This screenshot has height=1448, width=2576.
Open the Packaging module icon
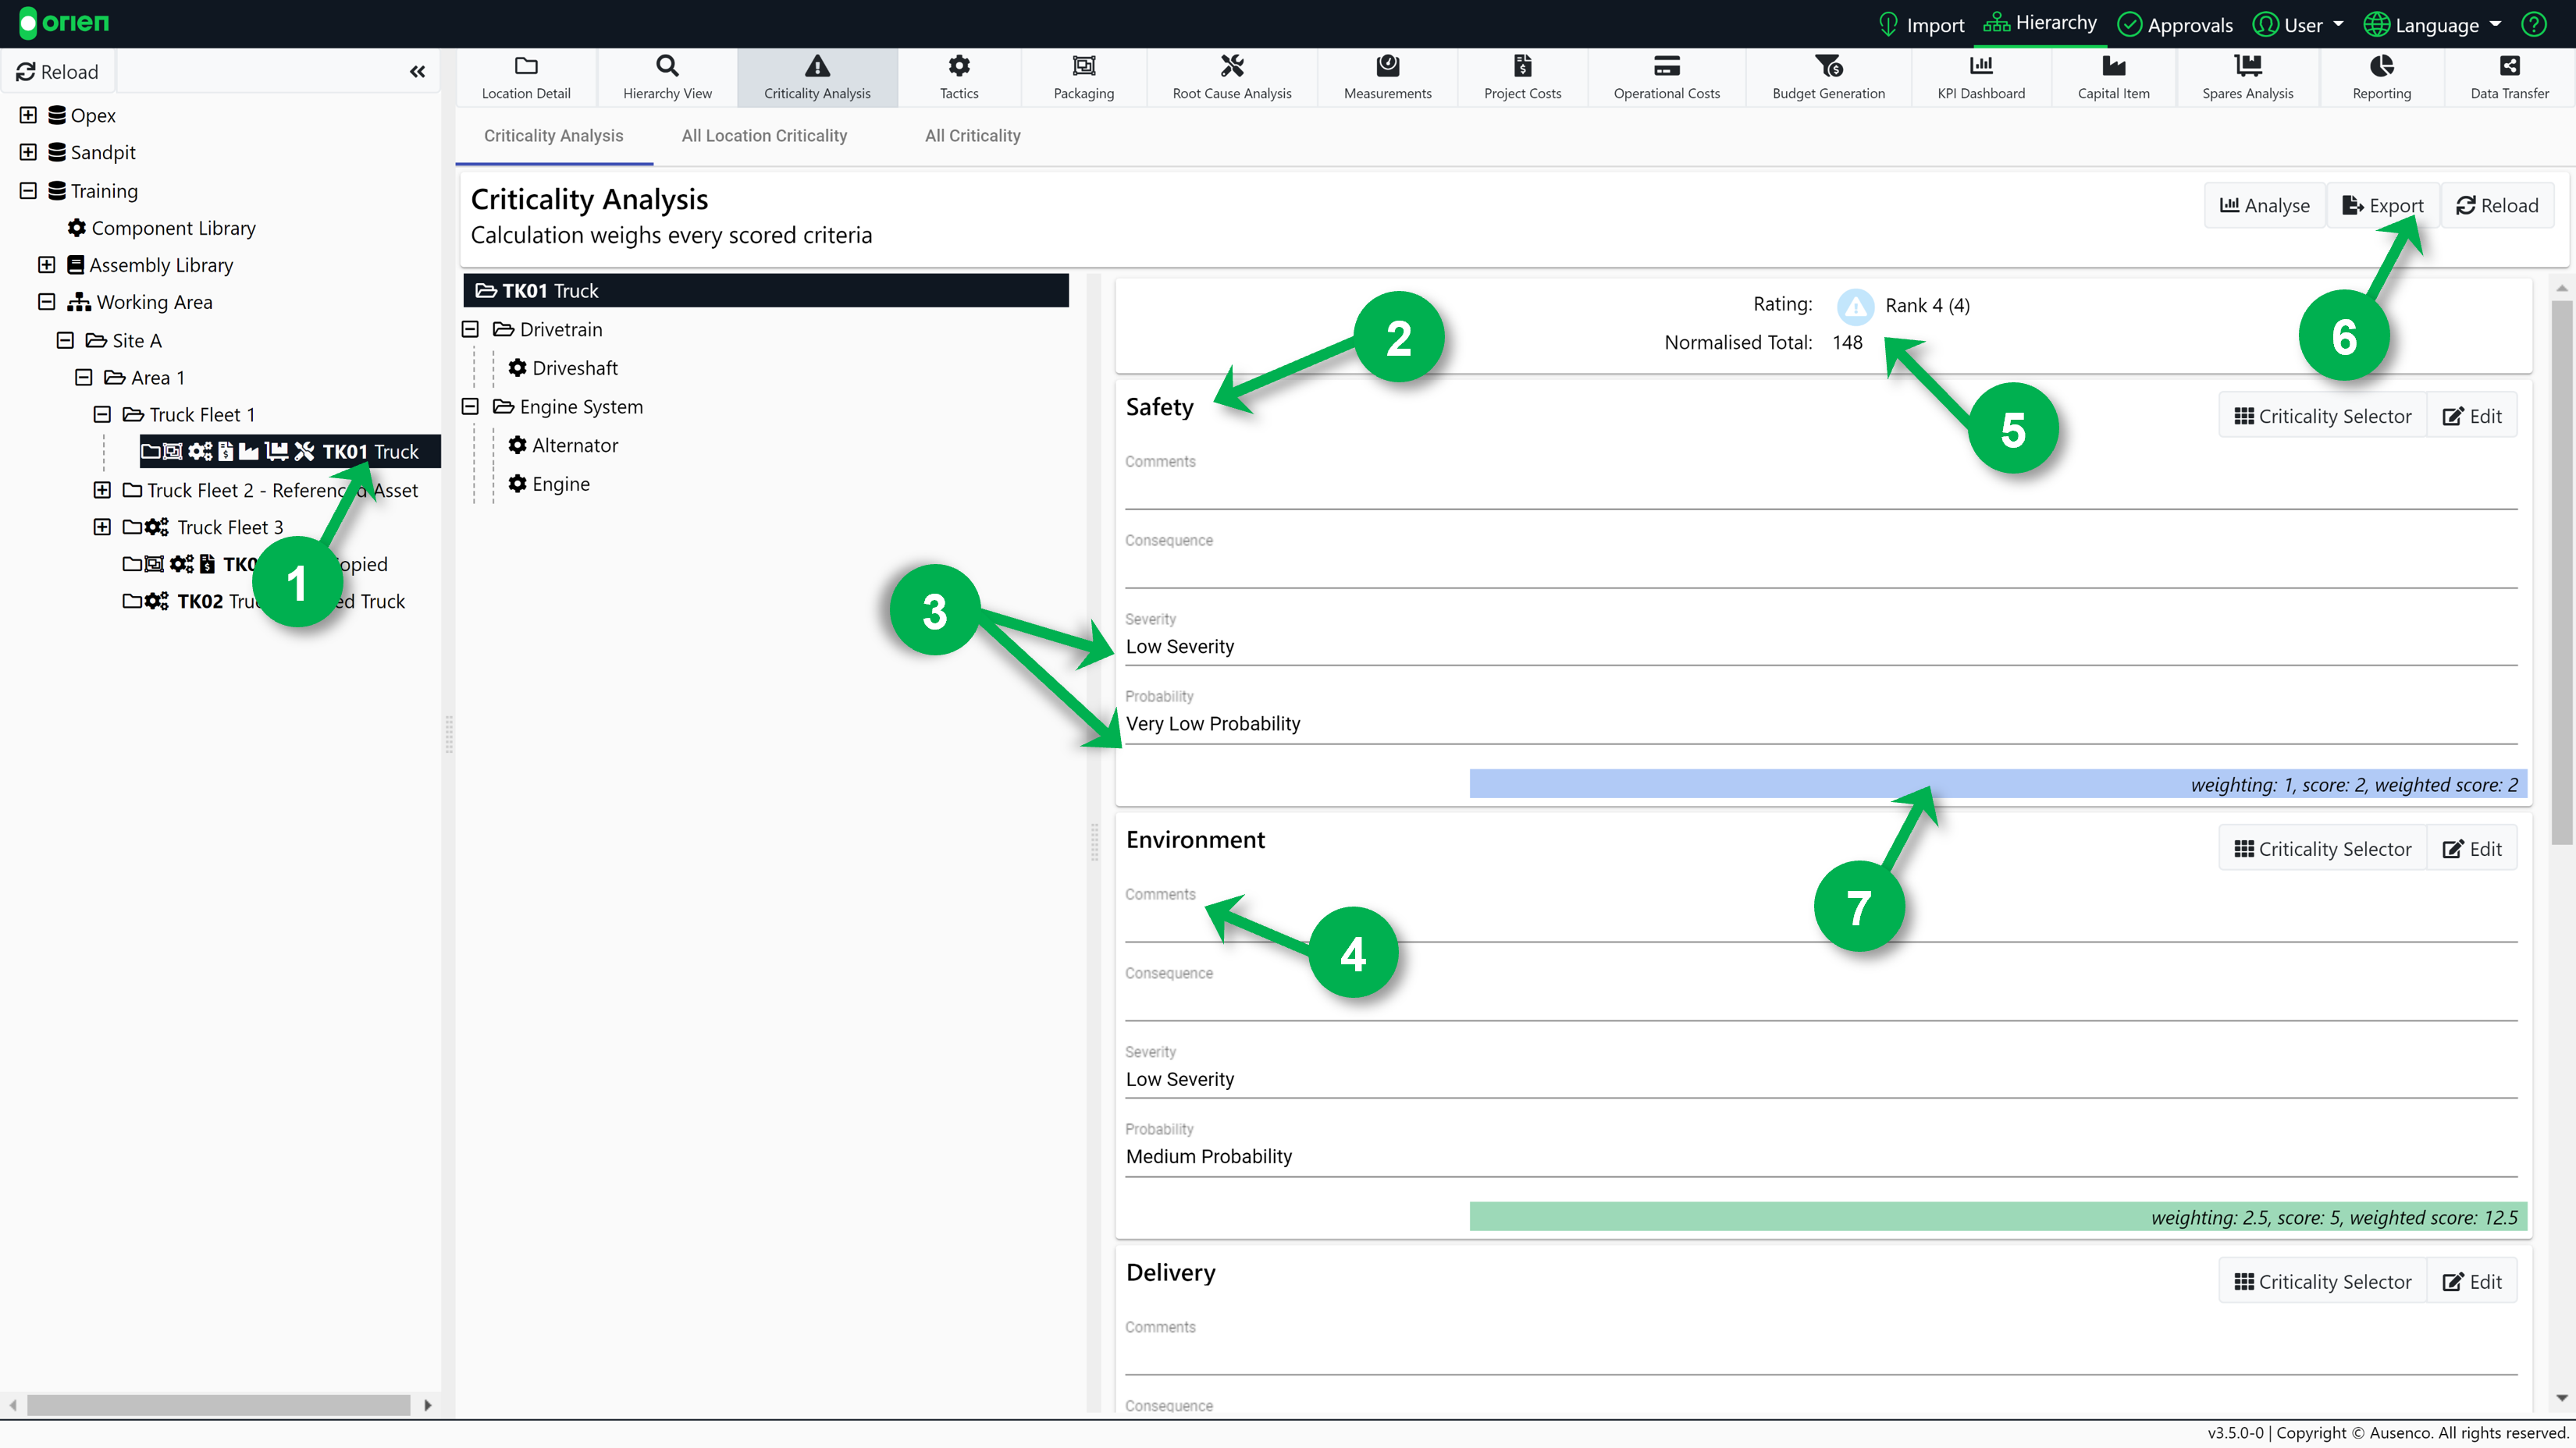tap(1083, 66)
